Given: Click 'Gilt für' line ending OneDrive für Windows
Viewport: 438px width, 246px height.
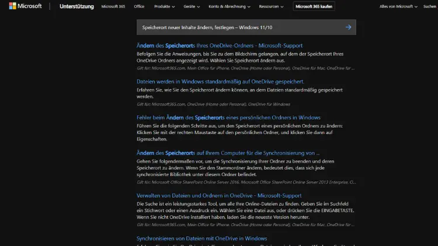Looking at the screenshot, I should (213, 104).
